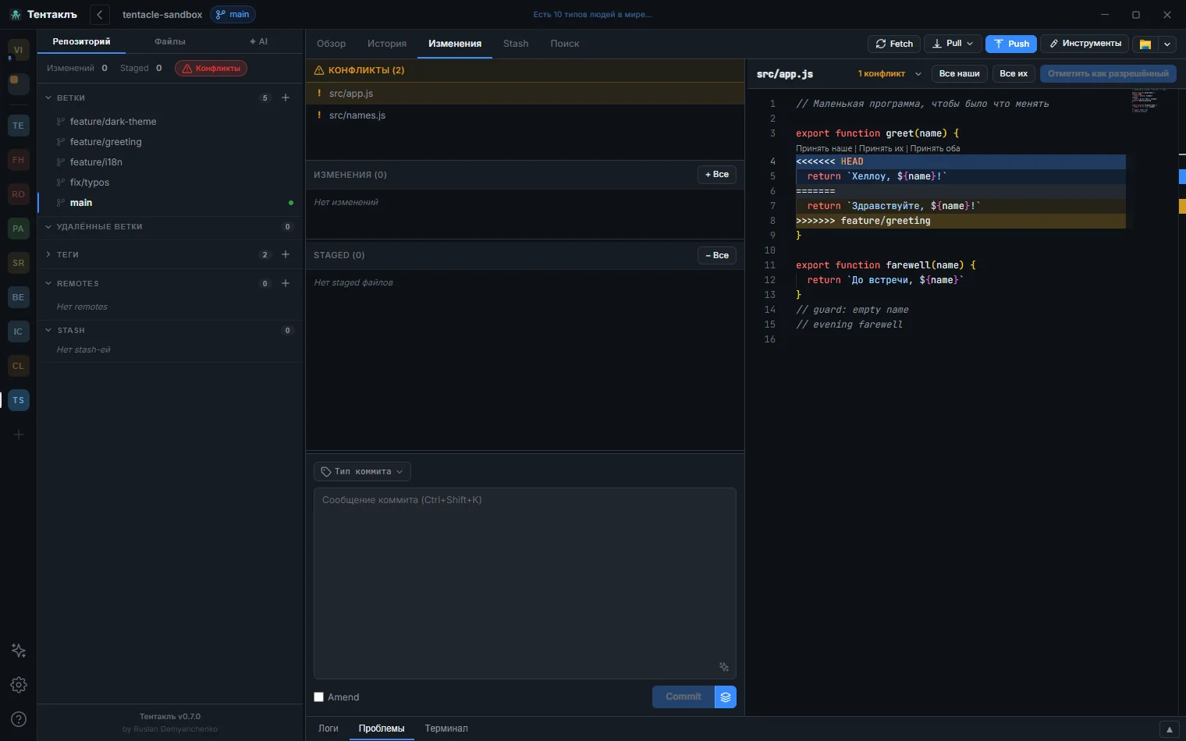Open the Файлы tab

click(170, 41)
